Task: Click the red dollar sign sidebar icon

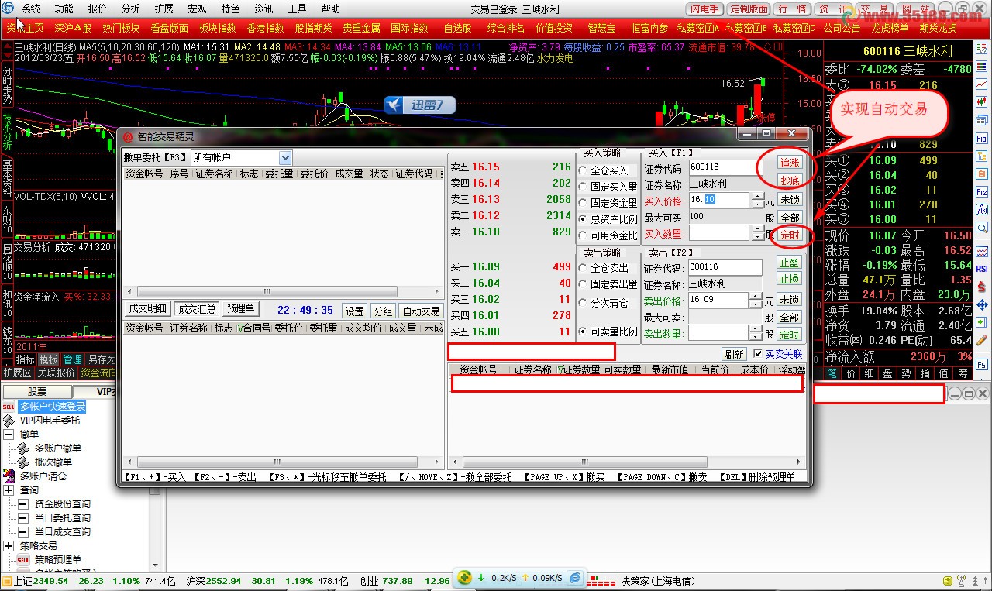Action: point(982,287)
